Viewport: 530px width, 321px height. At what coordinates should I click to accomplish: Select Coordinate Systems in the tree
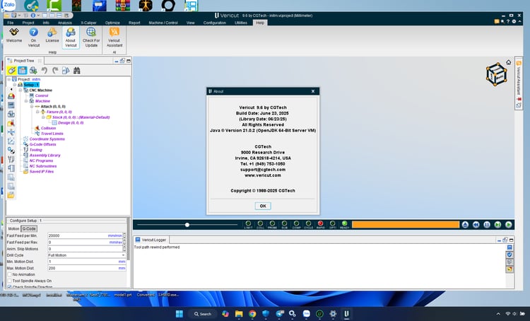47,139
